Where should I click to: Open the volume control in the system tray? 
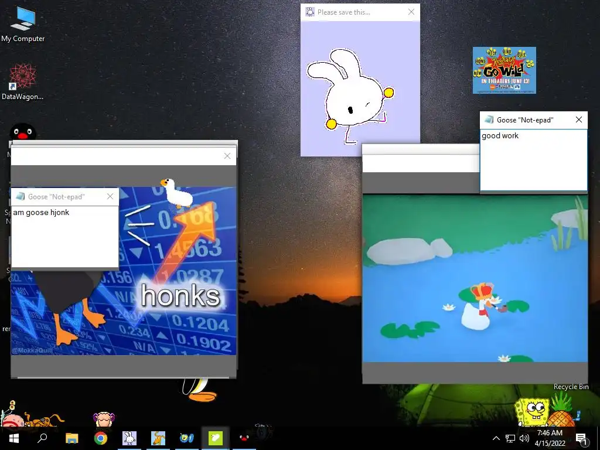(x=524, y=438)
